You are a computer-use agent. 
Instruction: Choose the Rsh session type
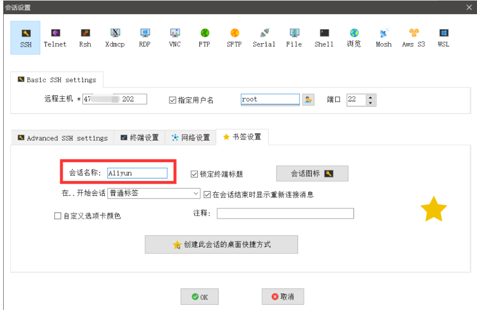85,38
